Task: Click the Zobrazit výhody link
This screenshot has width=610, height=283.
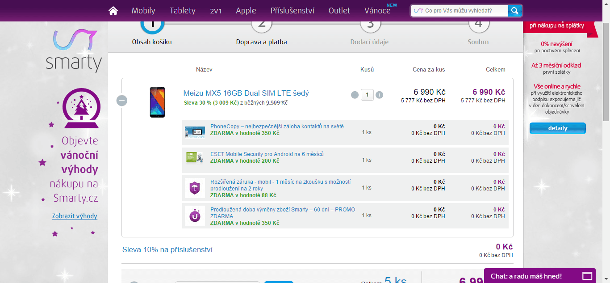Action: [75, 216]
